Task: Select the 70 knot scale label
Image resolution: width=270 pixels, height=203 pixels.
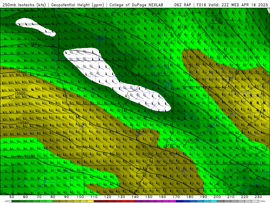Action: pos(39,197)
